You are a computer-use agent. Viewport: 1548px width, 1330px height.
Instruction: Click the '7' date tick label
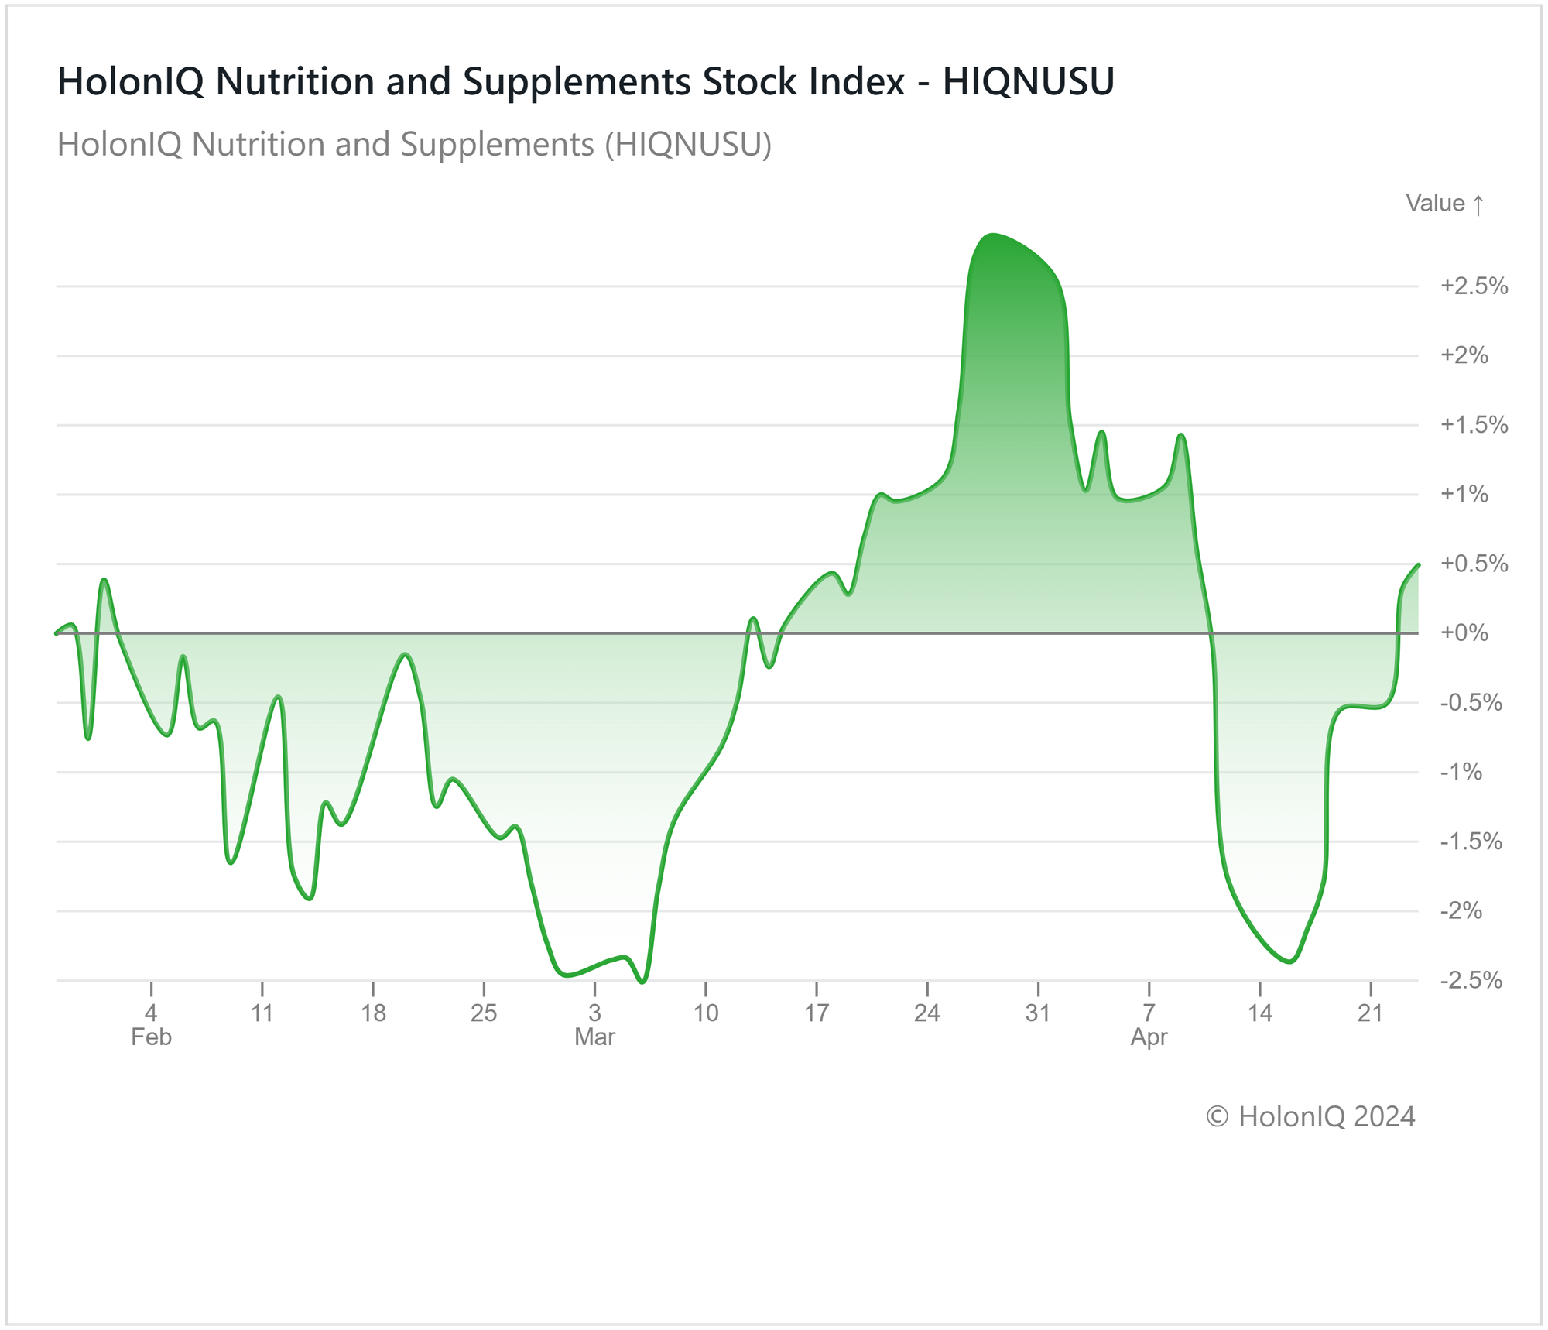[1149, 1013]
